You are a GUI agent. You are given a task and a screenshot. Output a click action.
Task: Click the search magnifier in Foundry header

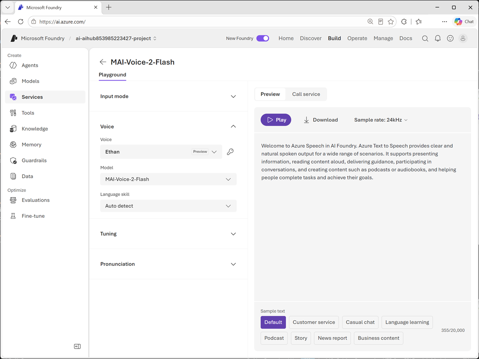(x=425, y=38)
